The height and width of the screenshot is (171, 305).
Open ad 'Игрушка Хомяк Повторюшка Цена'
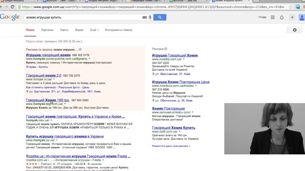pyautogui.click(x=181, y=82)
